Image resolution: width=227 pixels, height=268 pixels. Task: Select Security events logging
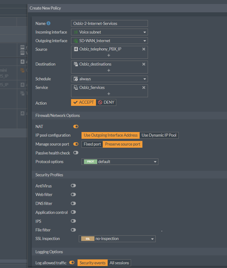coord(93,263)
